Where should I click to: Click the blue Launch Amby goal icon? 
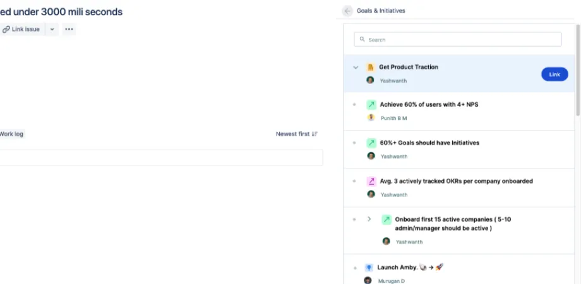point(369,268)
